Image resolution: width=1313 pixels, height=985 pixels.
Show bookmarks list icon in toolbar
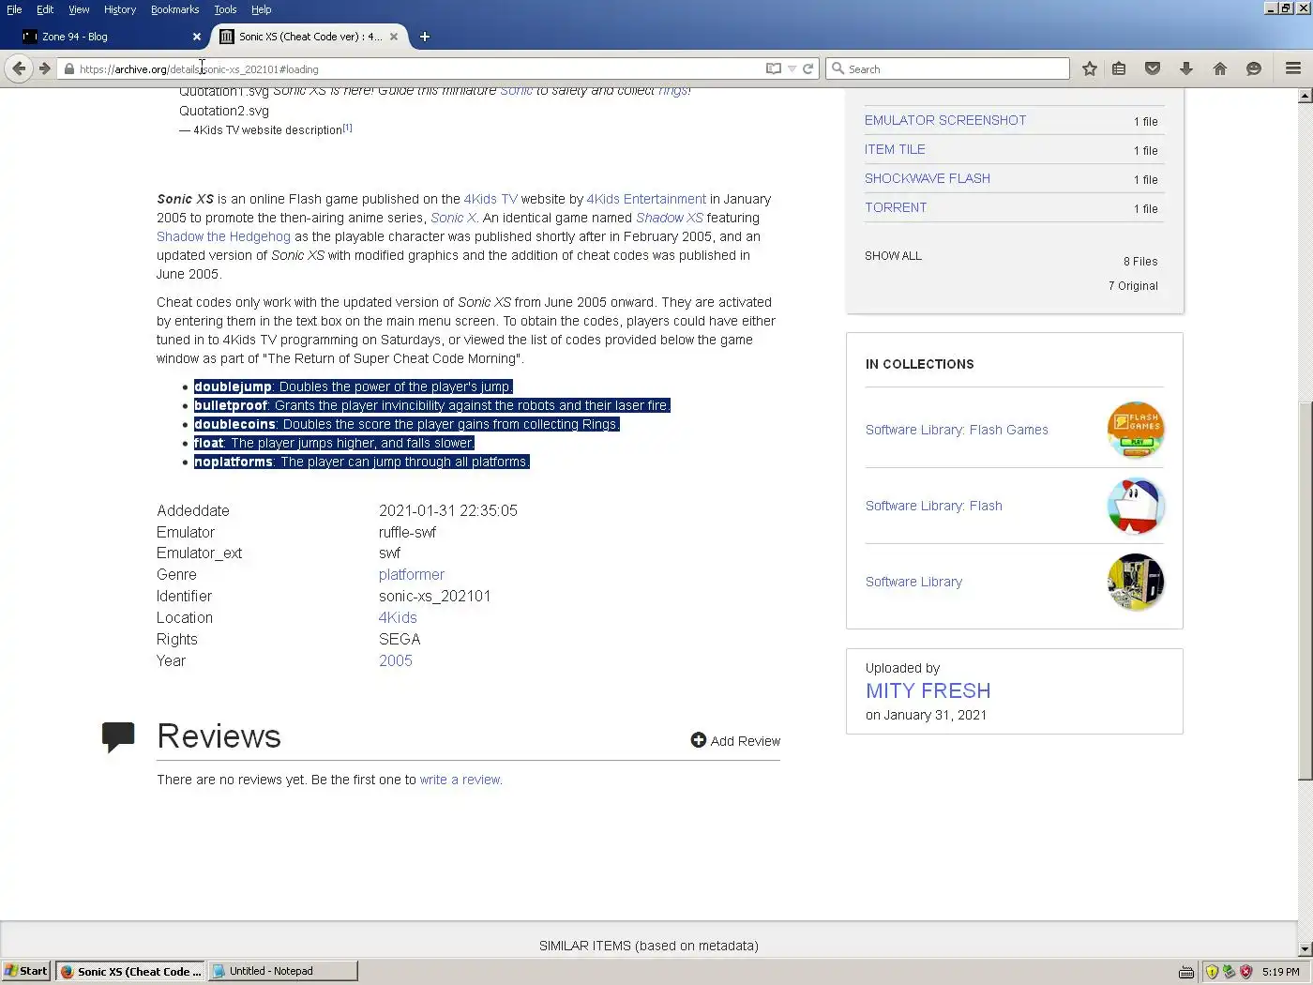(1119, 68)
